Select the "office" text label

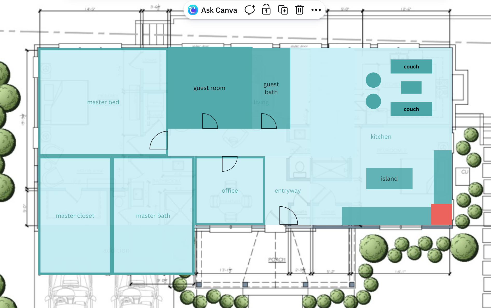point(230,191)
